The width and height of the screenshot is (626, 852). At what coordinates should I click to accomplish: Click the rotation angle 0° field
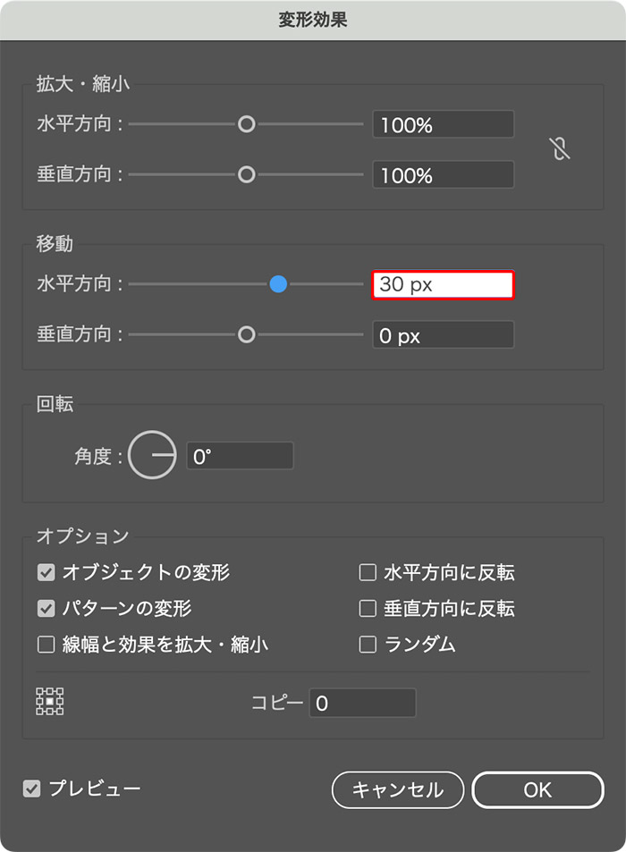(240, 456)
